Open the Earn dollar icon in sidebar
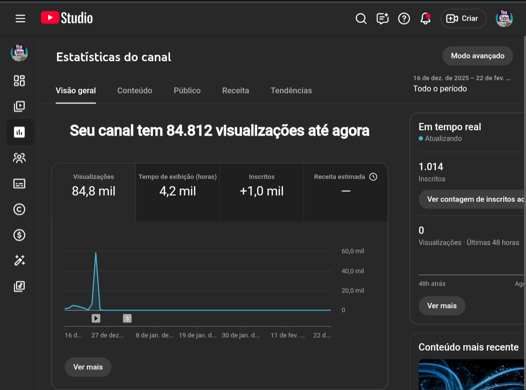The image size is (526, 390). 19,235
